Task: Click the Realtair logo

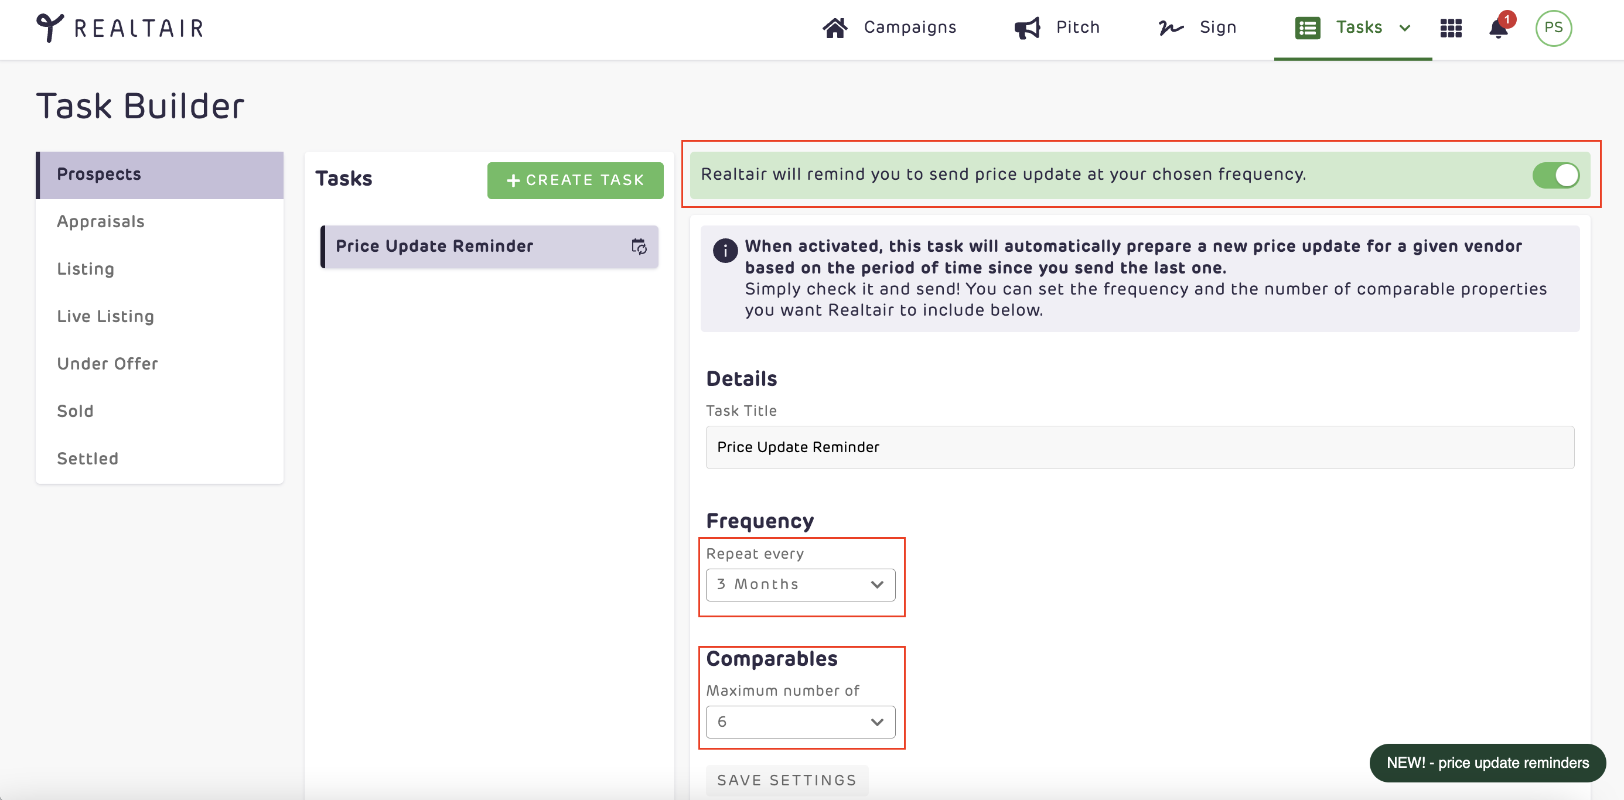Action: click(120, 28)
